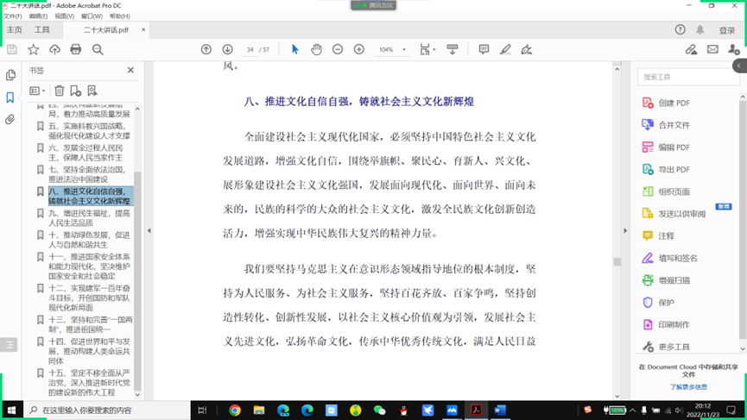The width and height of the screenshot is (747, 420).
Task: Toggle the bookmarks panel icon
Action: tap(10, 97)
